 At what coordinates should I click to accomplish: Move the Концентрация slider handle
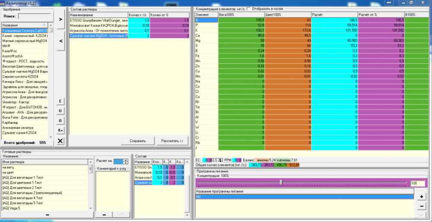coord(281,182)
